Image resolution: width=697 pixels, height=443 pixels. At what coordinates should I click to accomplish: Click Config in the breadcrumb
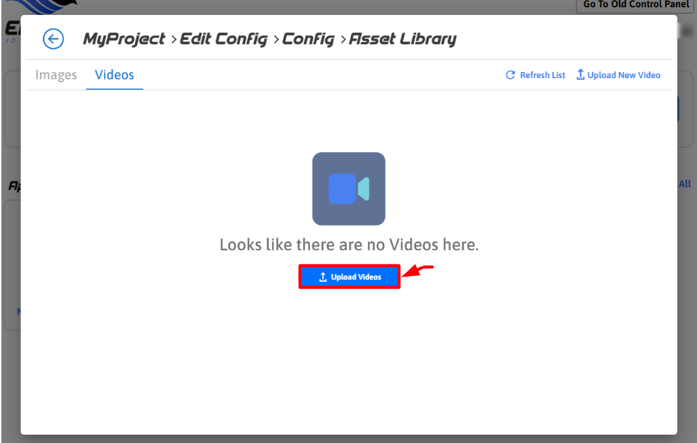(308, 39)
